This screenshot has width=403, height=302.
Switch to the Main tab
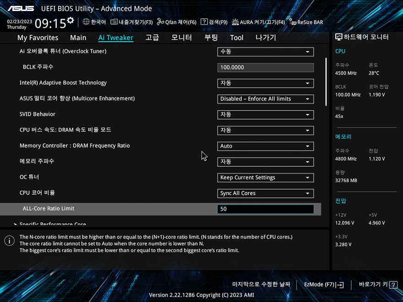[78, 38]
